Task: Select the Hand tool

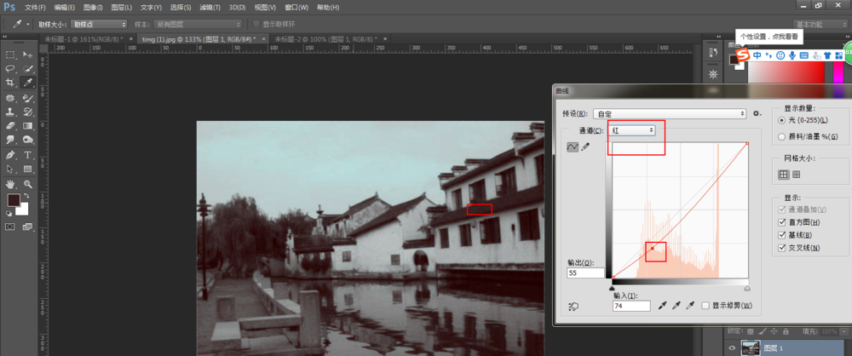Action: (10, 183)
